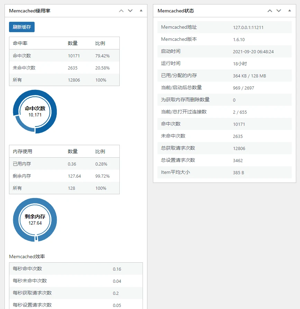Click the 刷新缓存 button
The width and height of the screenshot is (300, 309).
click(x=22, y=27)
